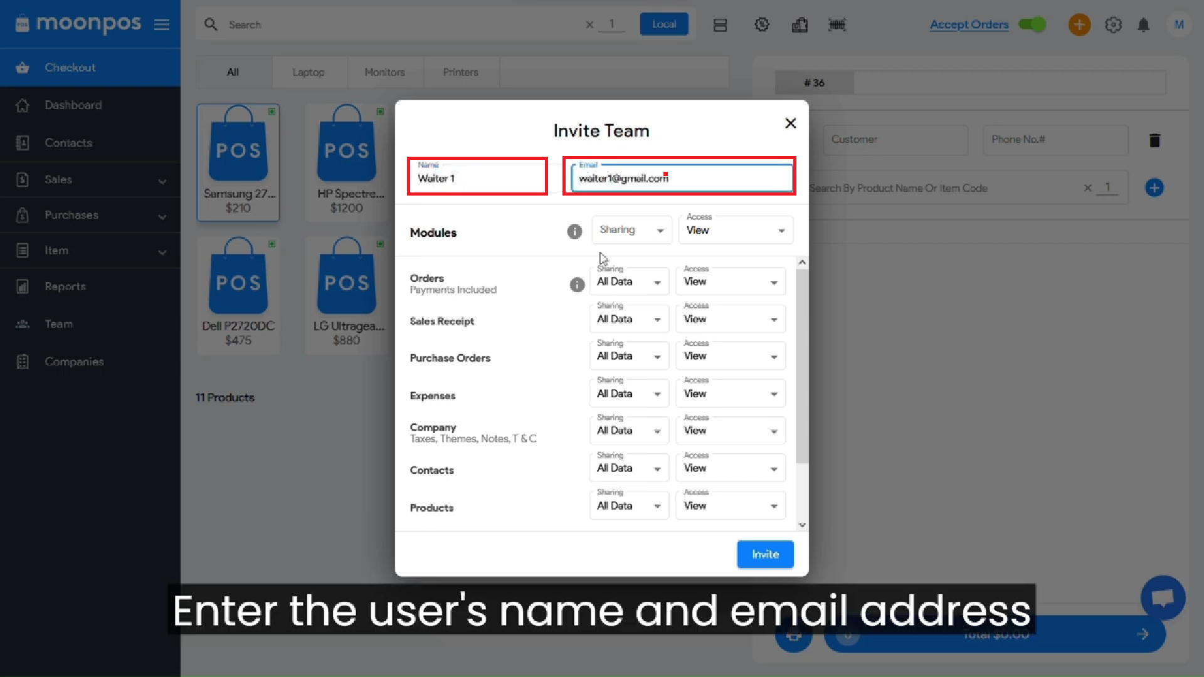Click the Invite button
The width and height of the screenshot is (1204, 677).
coord(765,554)
